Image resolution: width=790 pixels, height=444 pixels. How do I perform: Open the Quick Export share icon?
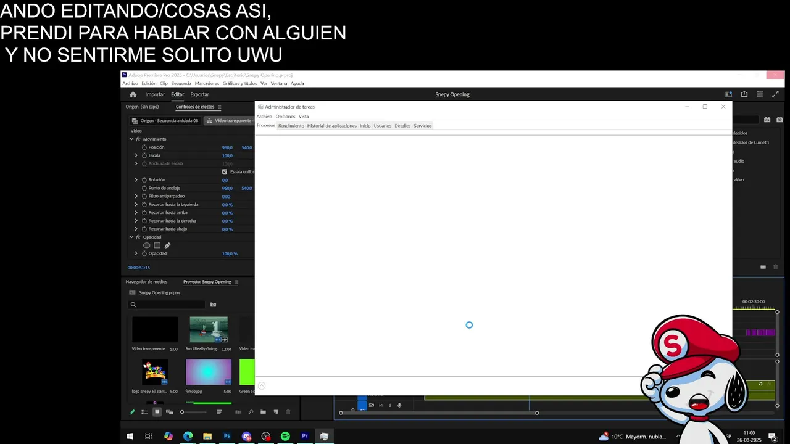744,94
